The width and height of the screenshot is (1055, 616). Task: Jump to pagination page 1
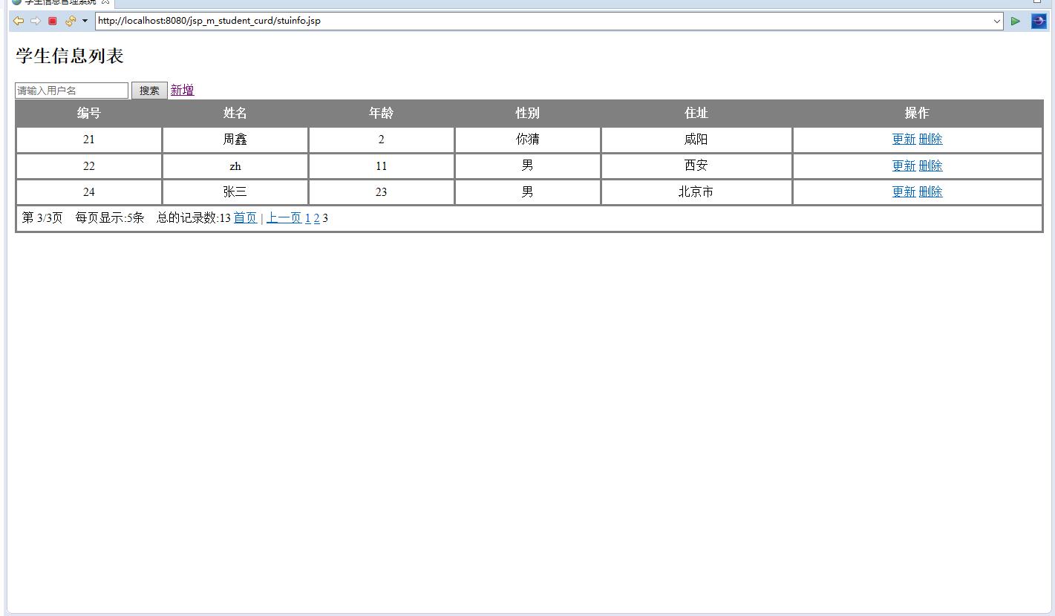click(x=307, y=217)
